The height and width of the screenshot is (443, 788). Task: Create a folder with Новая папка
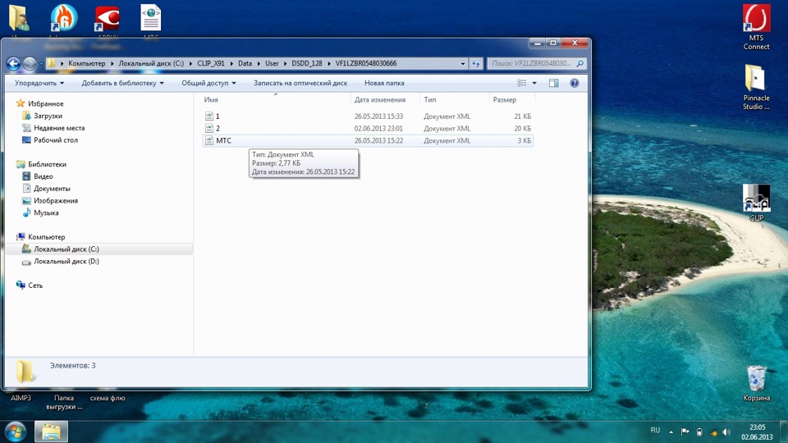384,83
